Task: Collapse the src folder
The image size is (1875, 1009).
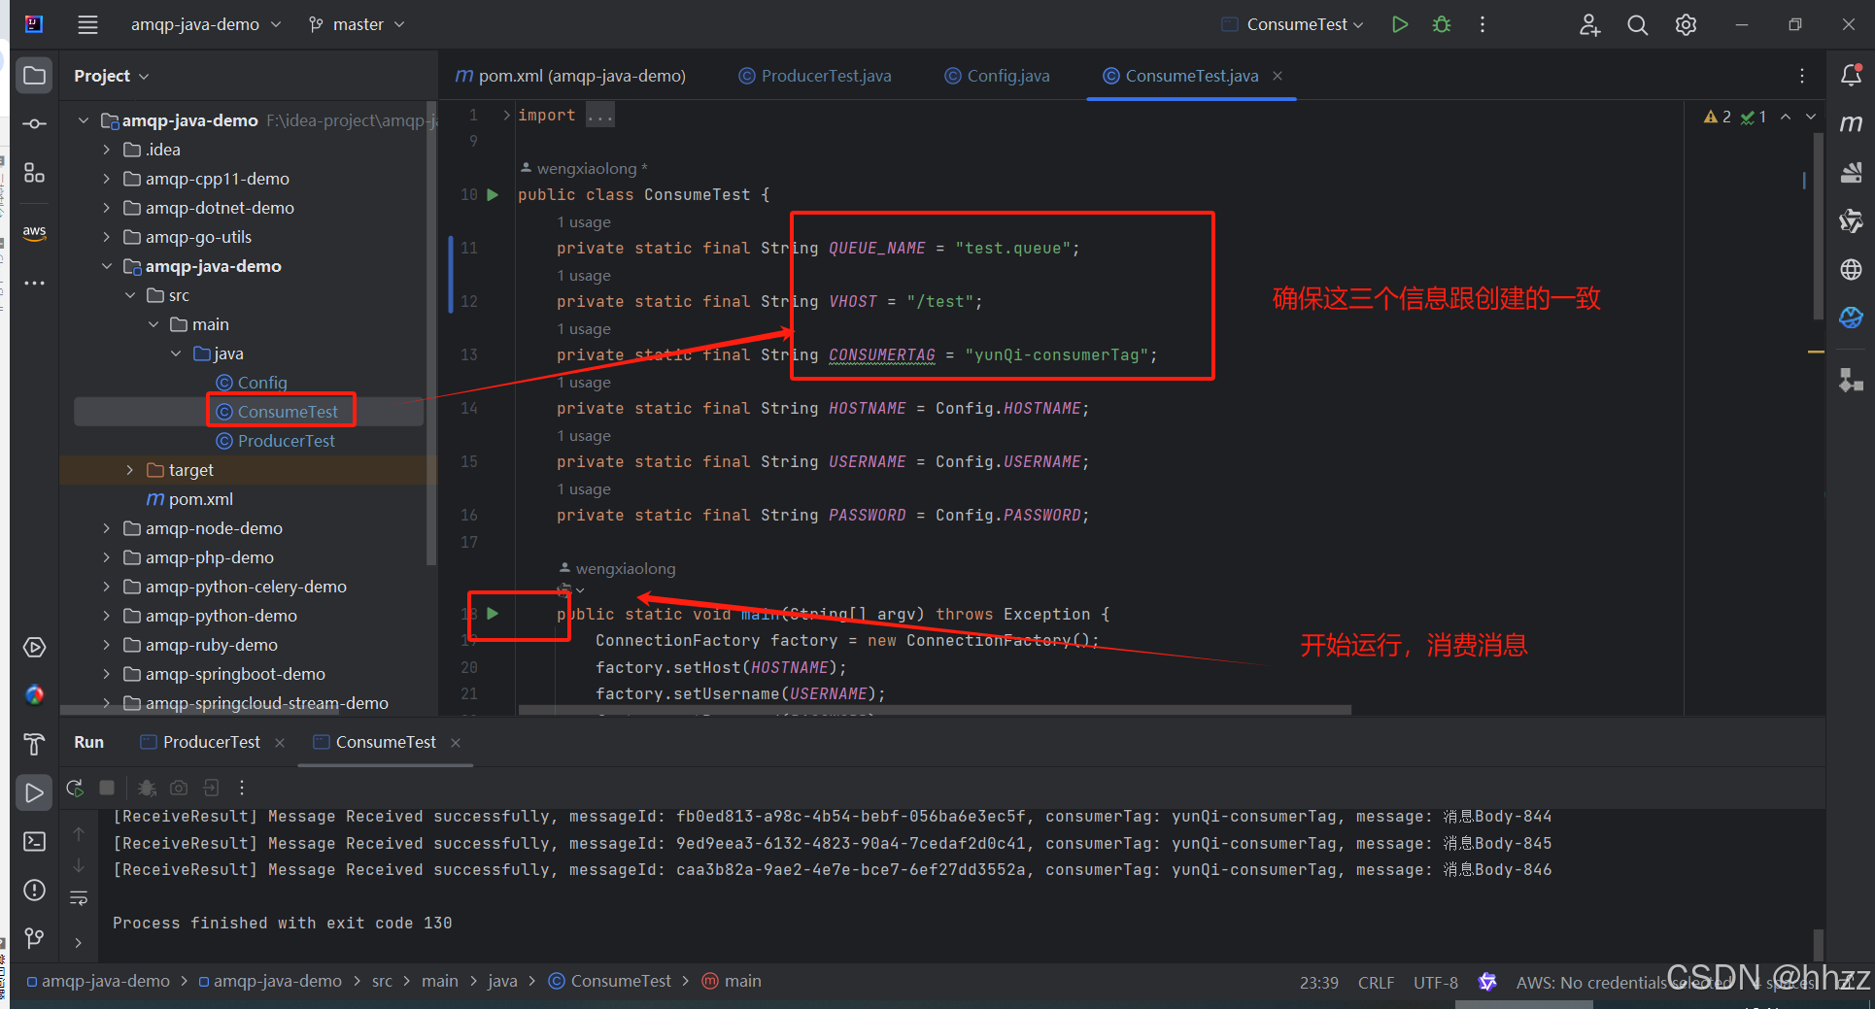Action: coord(130,295)
